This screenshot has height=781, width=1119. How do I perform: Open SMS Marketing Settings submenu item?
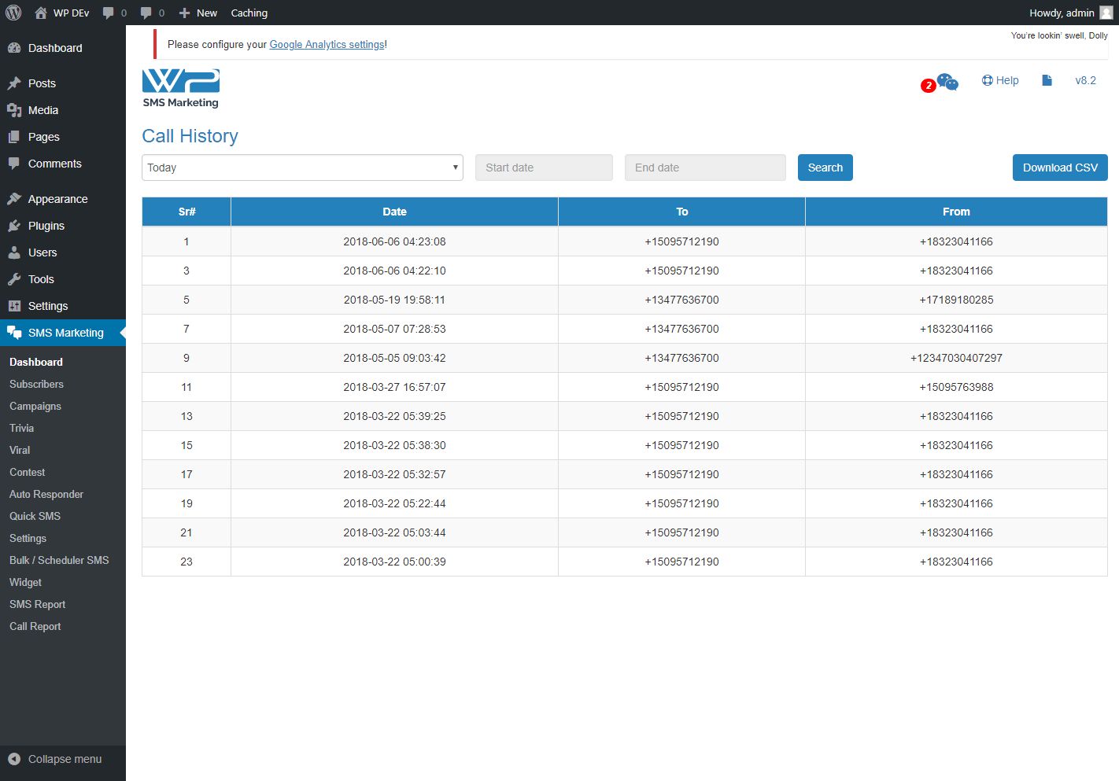coord(28,538)
